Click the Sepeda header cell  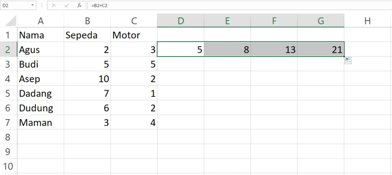tap(87, 35)
